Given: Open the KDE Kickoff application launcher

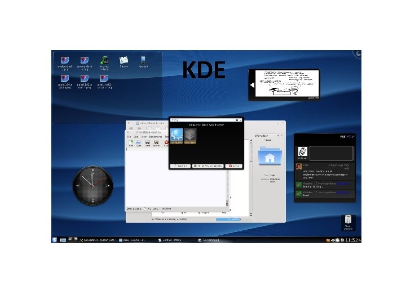Looking at the screenshot, I should tap(54, 240).
